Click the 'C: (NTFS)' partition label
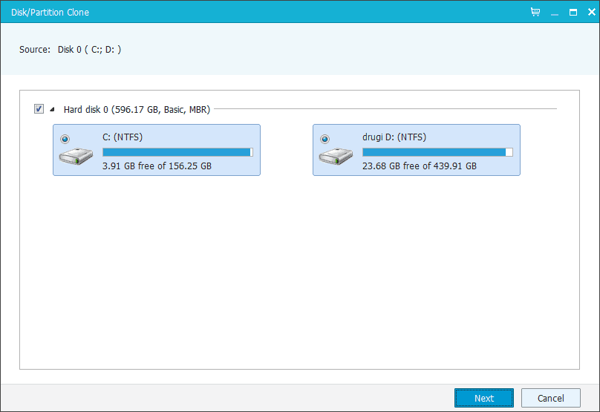The height and width of the screenshot is (412, 600). click(123, 137)
